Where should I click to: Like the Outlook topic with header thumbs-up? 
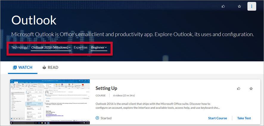tap(223, 6)
